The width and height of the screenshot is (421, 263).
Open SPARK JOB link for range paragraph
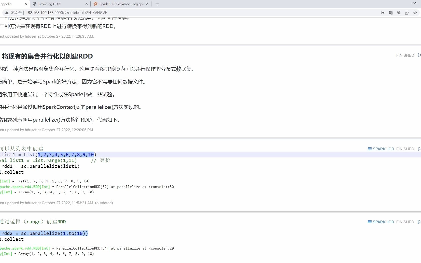[381, 222]
